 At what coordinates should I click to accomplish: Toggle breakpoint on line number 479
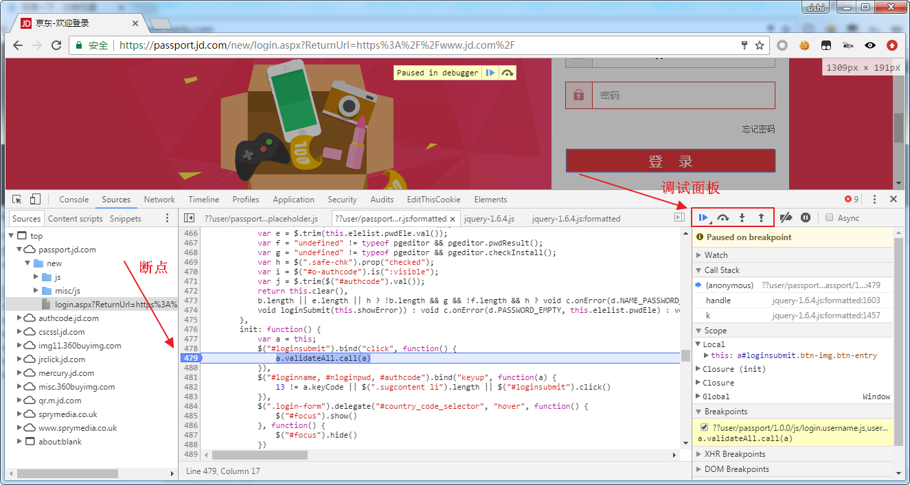190,358
